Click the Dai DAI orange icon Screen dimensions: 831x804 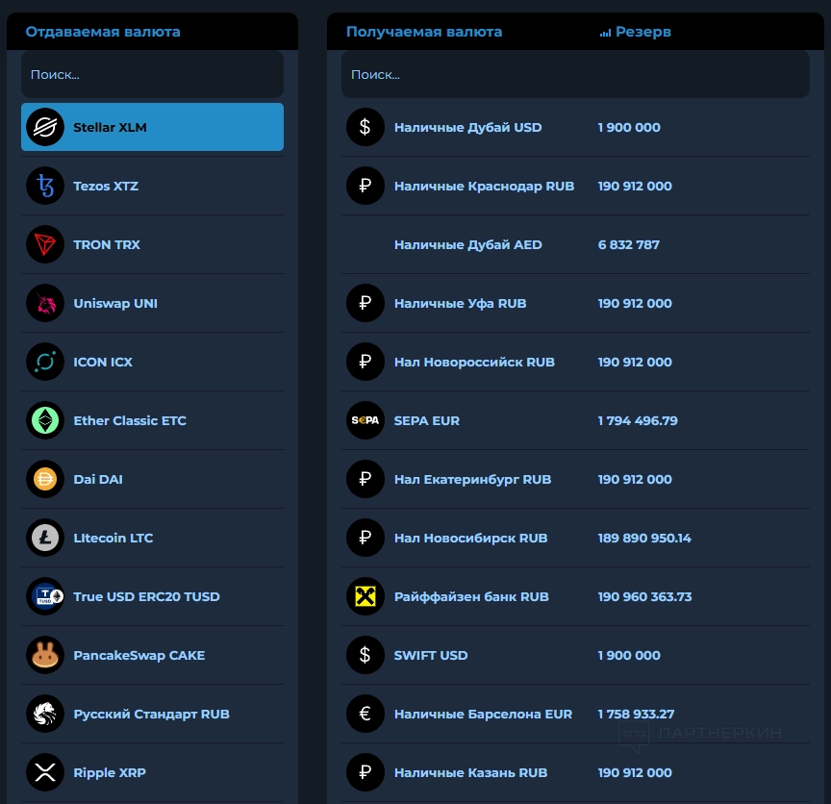pyautogui.click(x=45, y=479)
